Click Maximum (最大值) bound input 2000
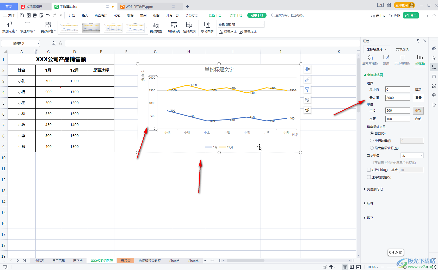Screen dimensions: 438x271 point(398,98)
